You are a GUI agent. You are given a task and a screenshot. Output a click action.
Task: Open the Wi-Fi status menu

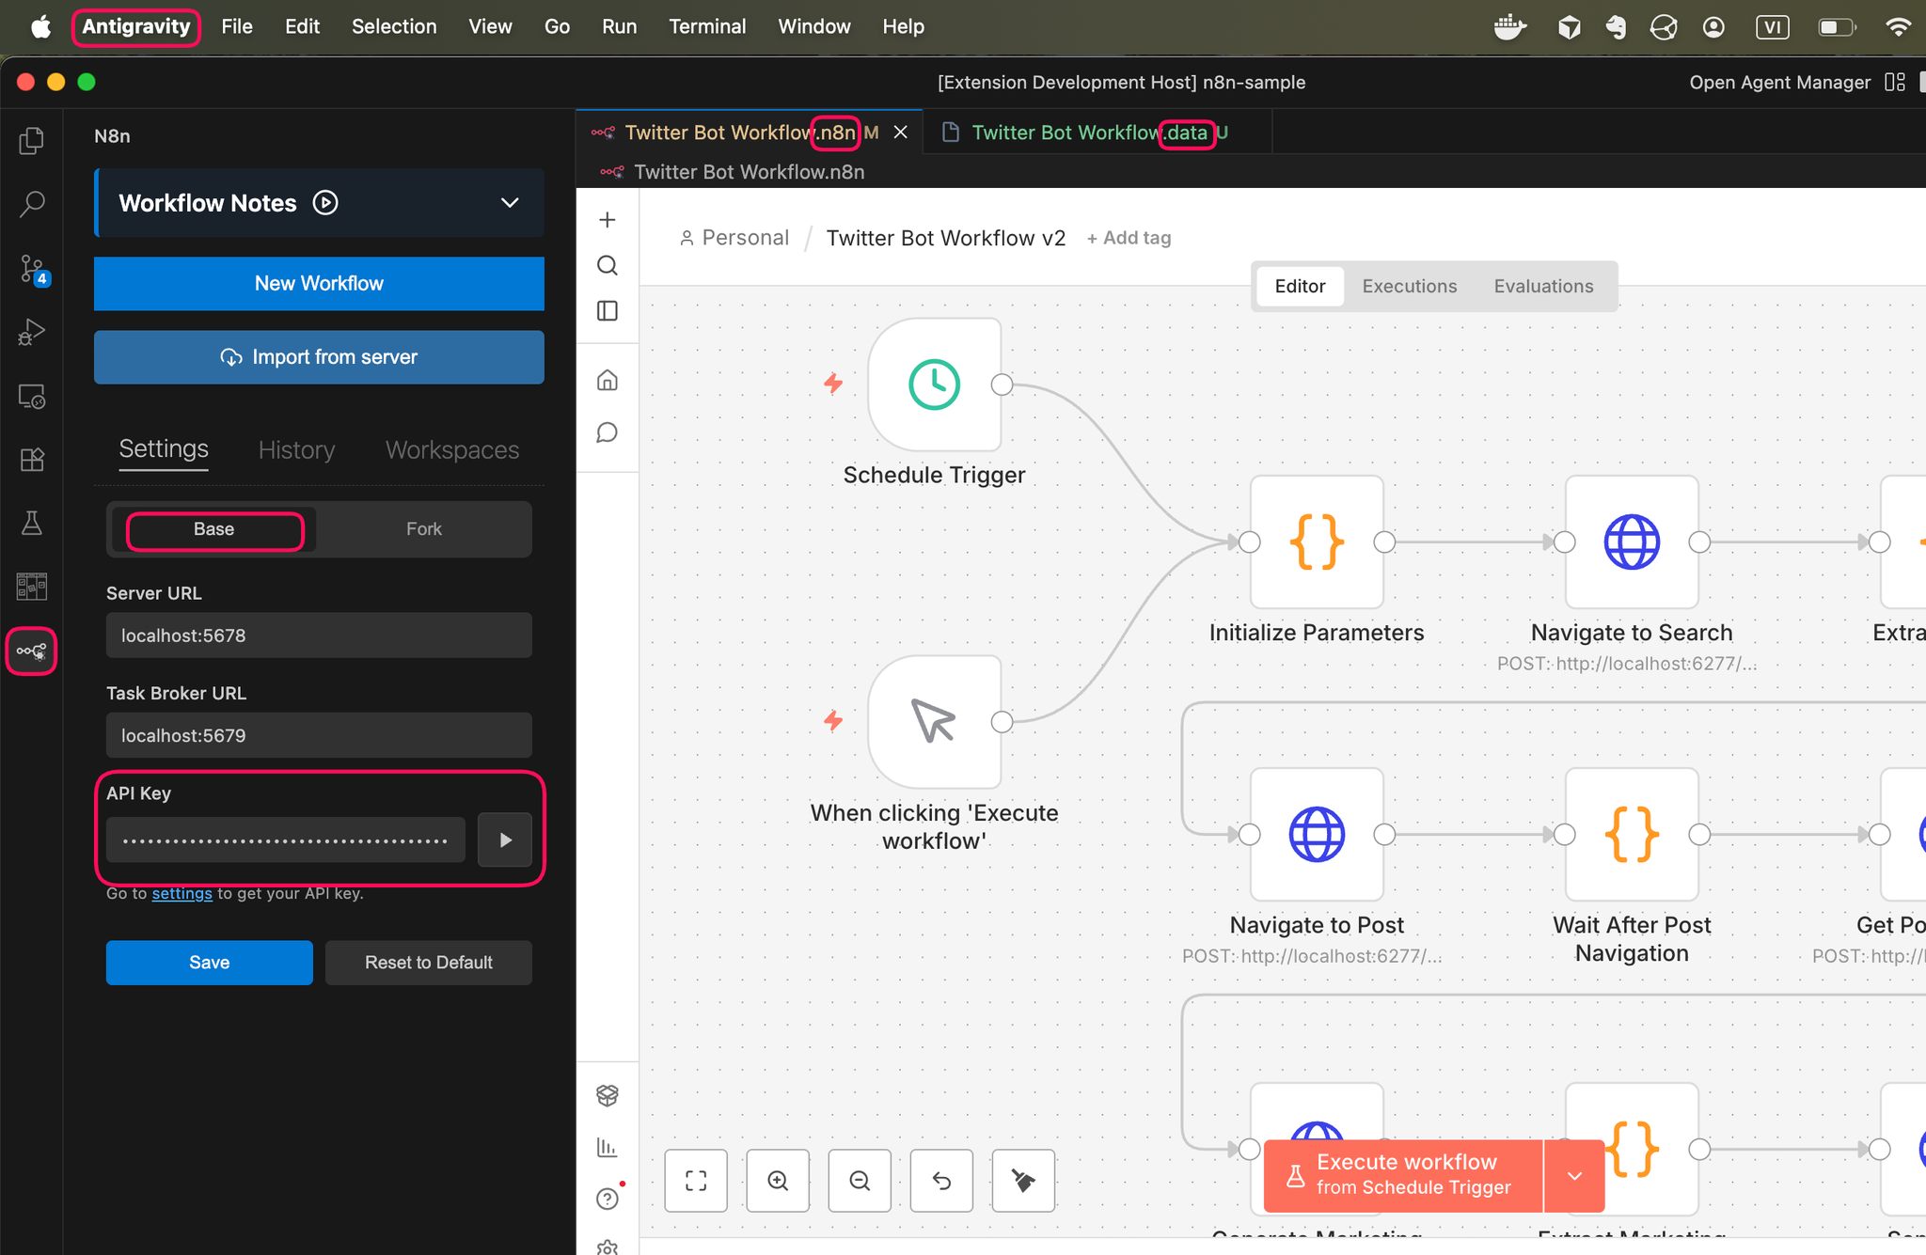tap(1899, 27)
